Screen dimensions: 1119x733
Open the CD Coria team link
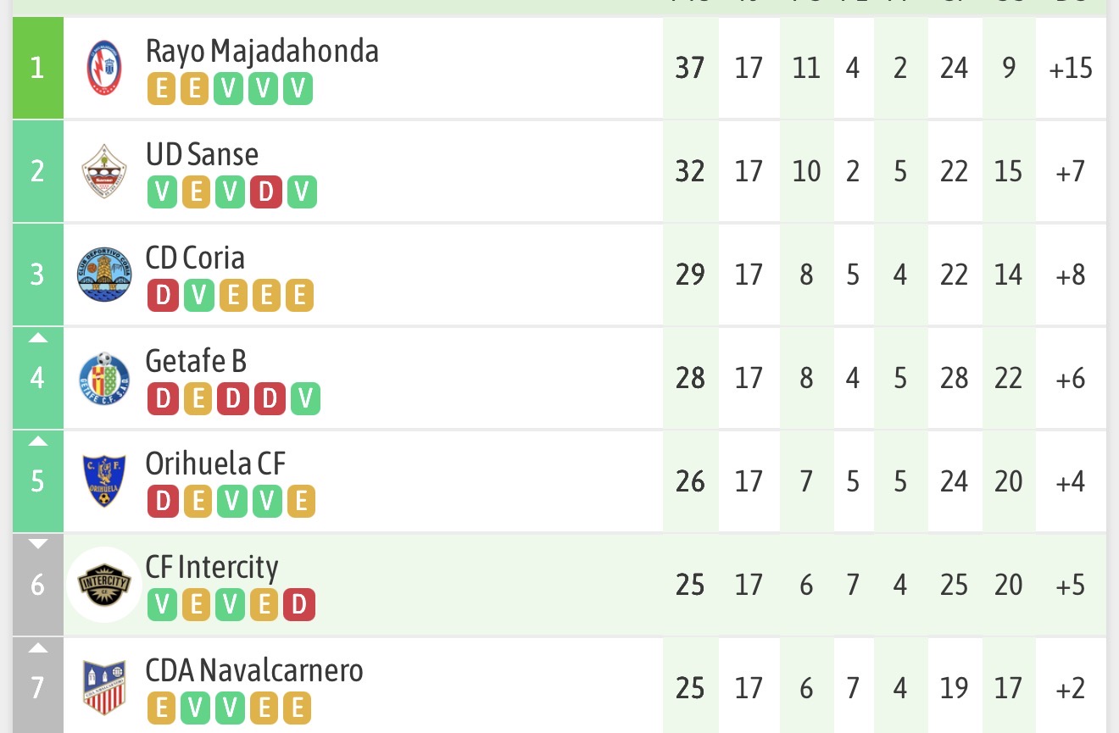(195, 258)
